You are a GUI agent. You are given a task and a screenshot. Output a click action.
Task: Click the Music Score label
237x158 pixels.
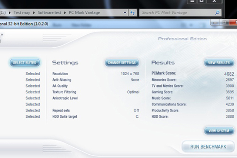point(161,98)
